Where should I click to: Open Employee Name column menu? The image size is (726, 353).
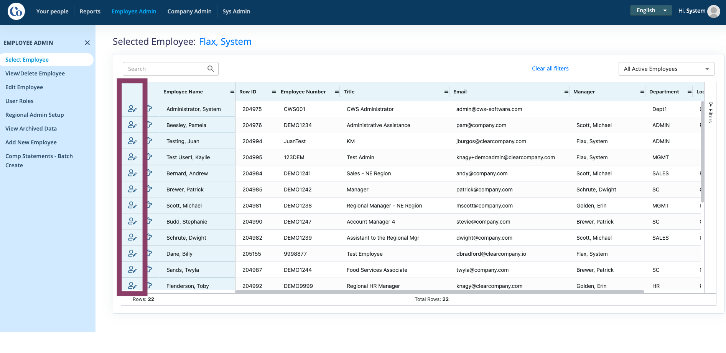coord(232,92)
